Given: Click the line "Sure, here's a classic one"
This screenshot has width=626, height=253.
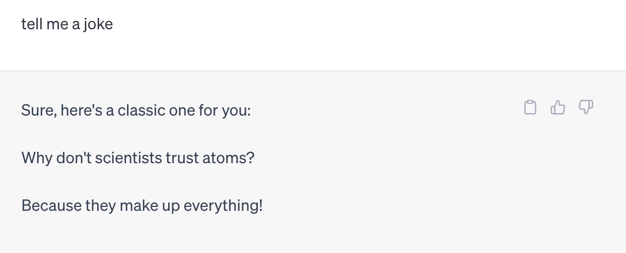Looking at the screenshot, I should pyautogui.click(x=136, y=110).
